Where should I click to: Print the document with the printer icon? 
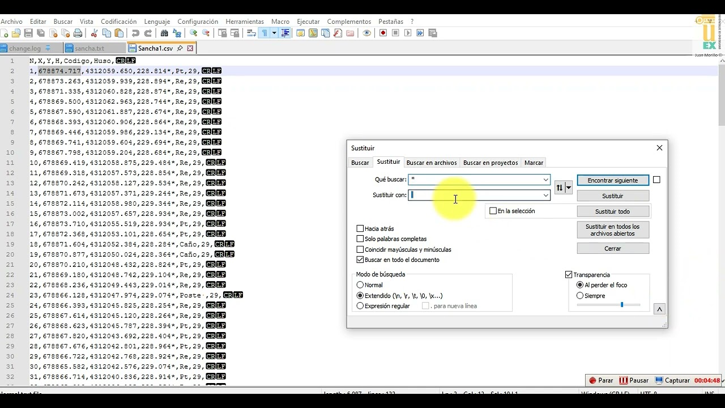(x=78, y=33)
